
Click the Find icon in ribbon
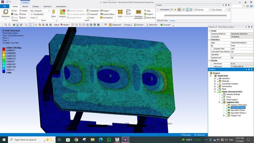(23, 14)
